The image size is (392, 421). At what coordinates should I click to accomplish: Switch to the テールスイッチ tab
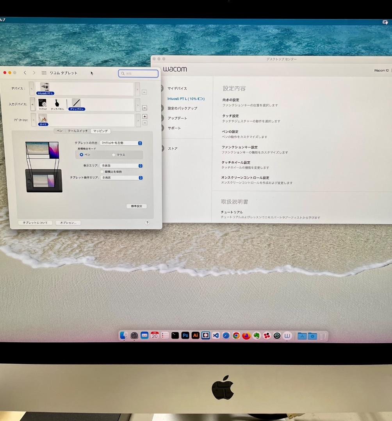pos(78,131)
